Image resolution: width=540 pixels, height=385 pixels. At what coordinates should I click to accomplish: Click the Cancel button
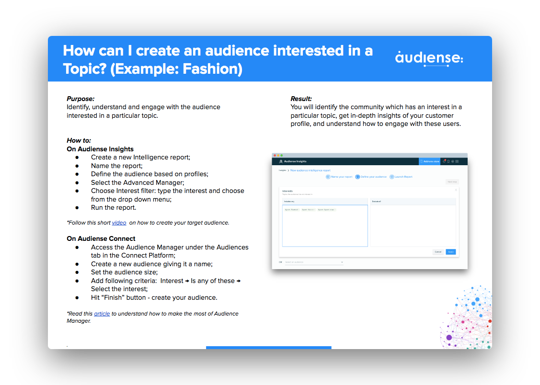438,252
